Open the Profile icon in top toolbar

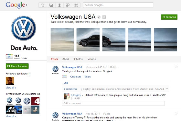pyautogui.click(x=59, y=5)
